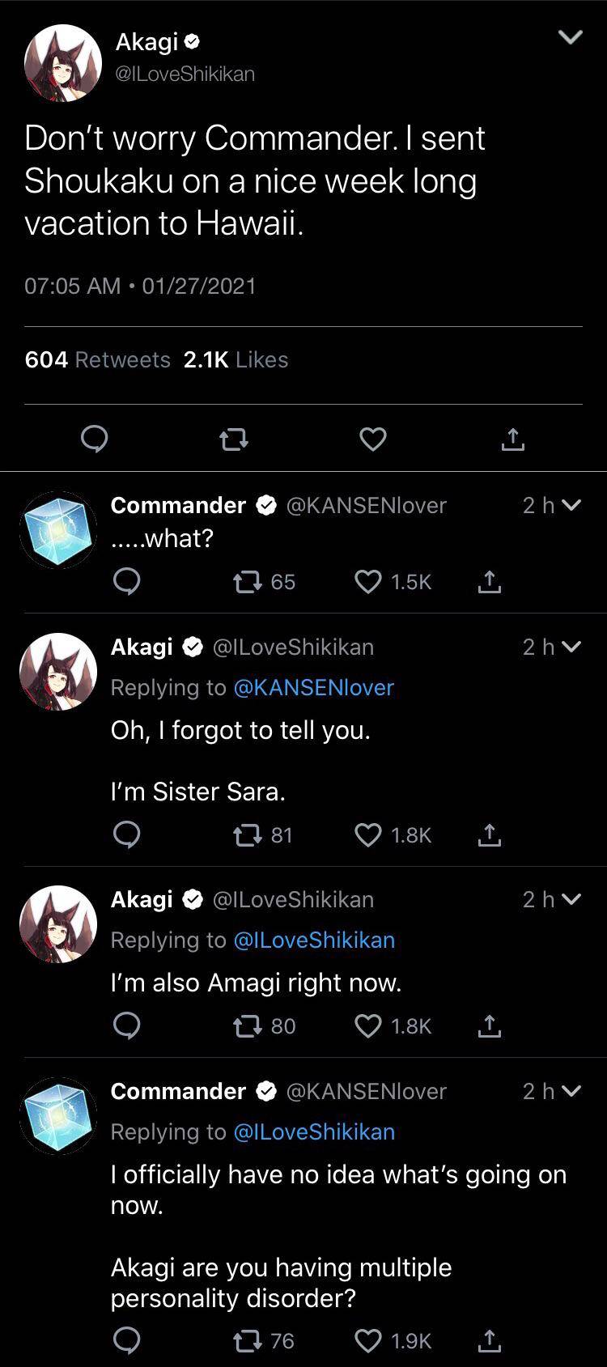View the 2.1K Likes list
This screenshot has width=607, height=1367.
pyautogui.click(x=236, y=359)
